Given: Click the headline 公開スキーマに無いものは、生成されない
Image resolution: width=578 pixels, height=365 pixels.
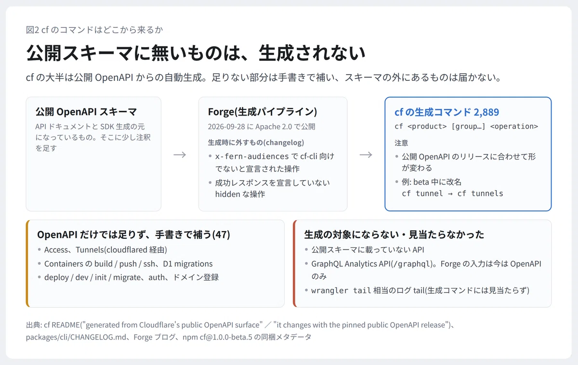Looking at the screenshot, I should point(196,53).
